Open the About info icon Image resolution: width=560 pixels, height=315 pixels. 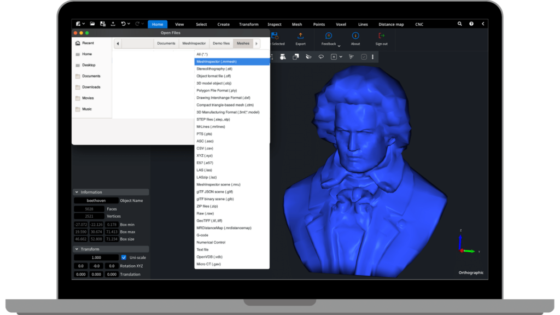[x=355, y=36]
